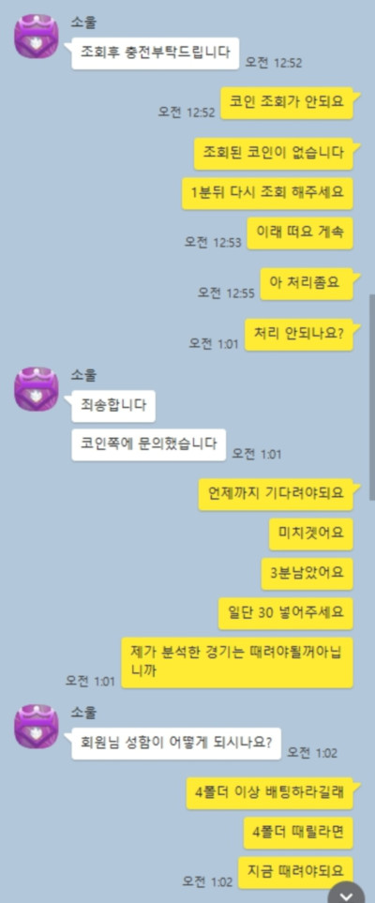This screenshot has width=375, height=903.
Task: Select the message 처리 안되나요?
Action: click(298, 334)
